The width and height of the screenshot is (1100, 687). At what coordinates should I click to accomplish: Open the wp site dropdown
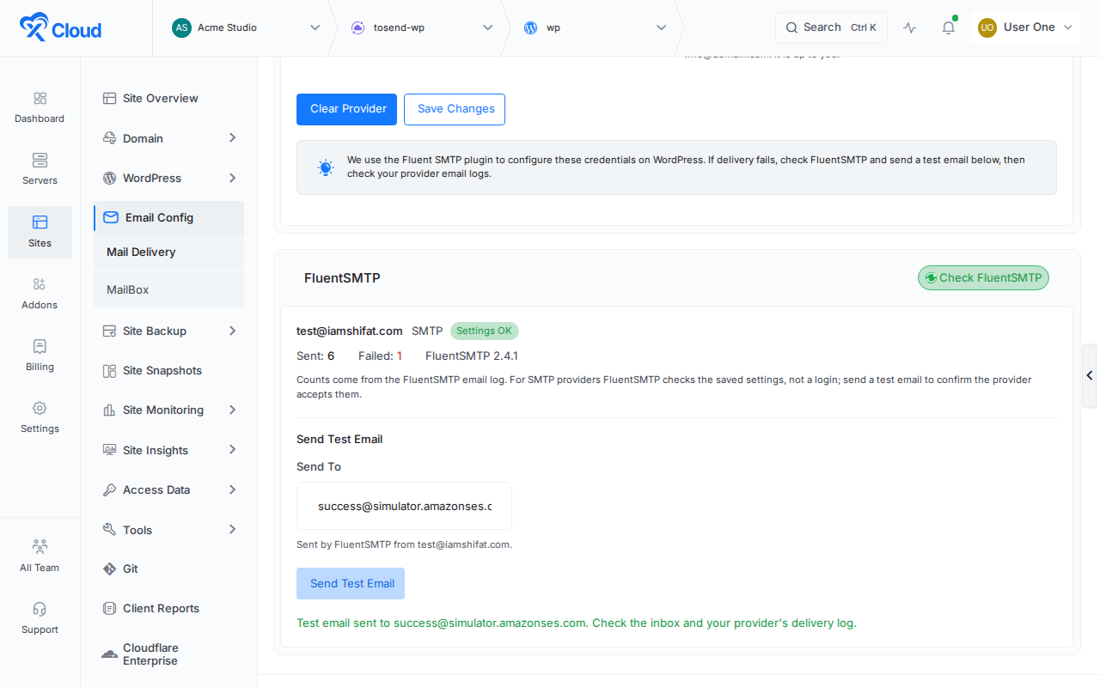(x=595, y=27)
